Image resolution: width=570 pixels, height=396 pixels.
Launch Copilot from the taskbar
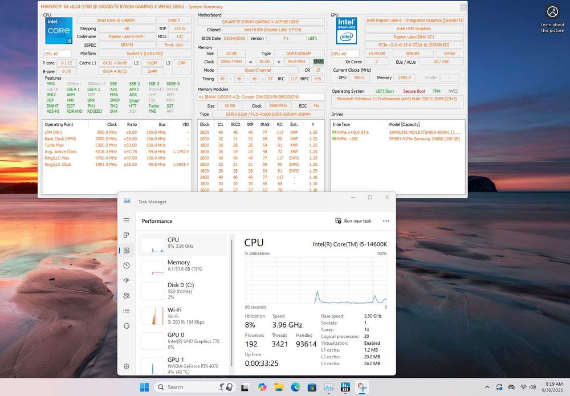[262, 387]
